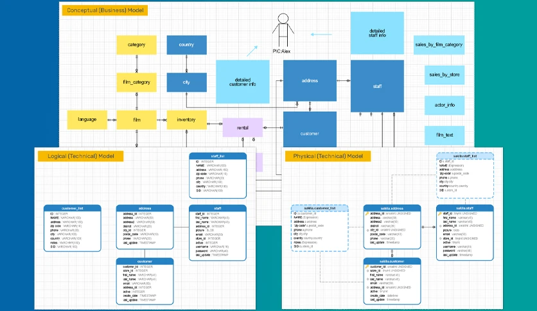Select the sakila.customer_list dashed view header
Screen dimensions: 537x311
[x=319, y=208]
